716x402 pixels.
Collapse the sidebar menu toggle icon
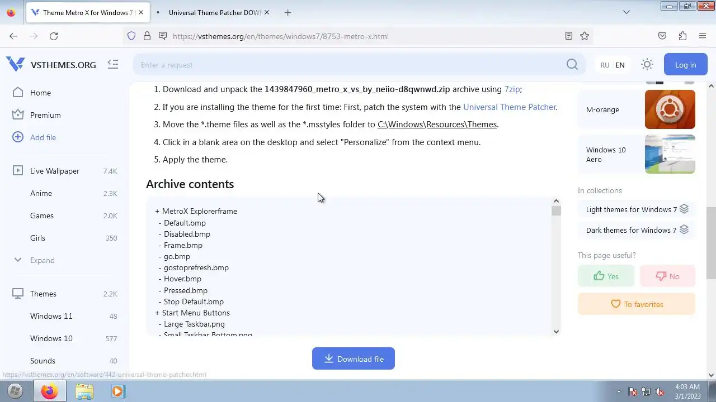tap(113, 65)
